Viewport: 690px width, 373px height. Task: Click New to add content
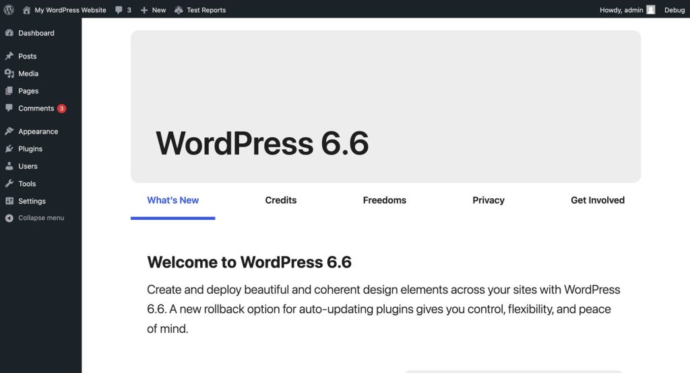click(159, 10)
